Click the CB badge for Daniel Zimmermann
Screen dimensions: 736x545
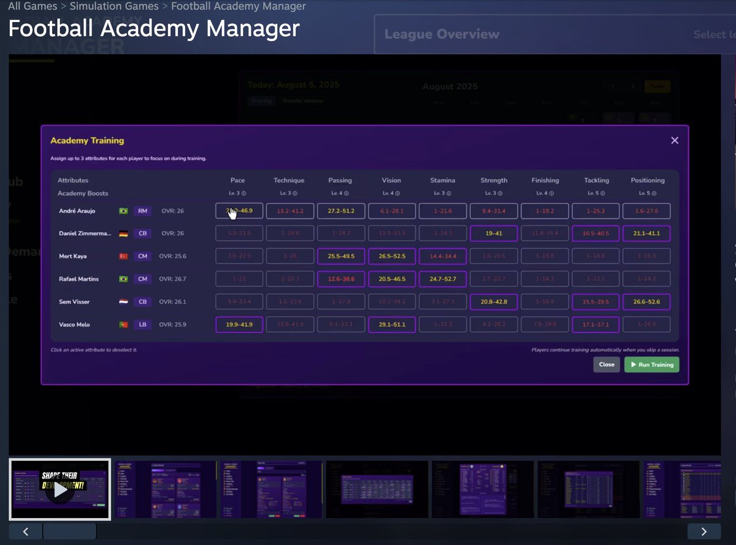(x=142, y=234)
